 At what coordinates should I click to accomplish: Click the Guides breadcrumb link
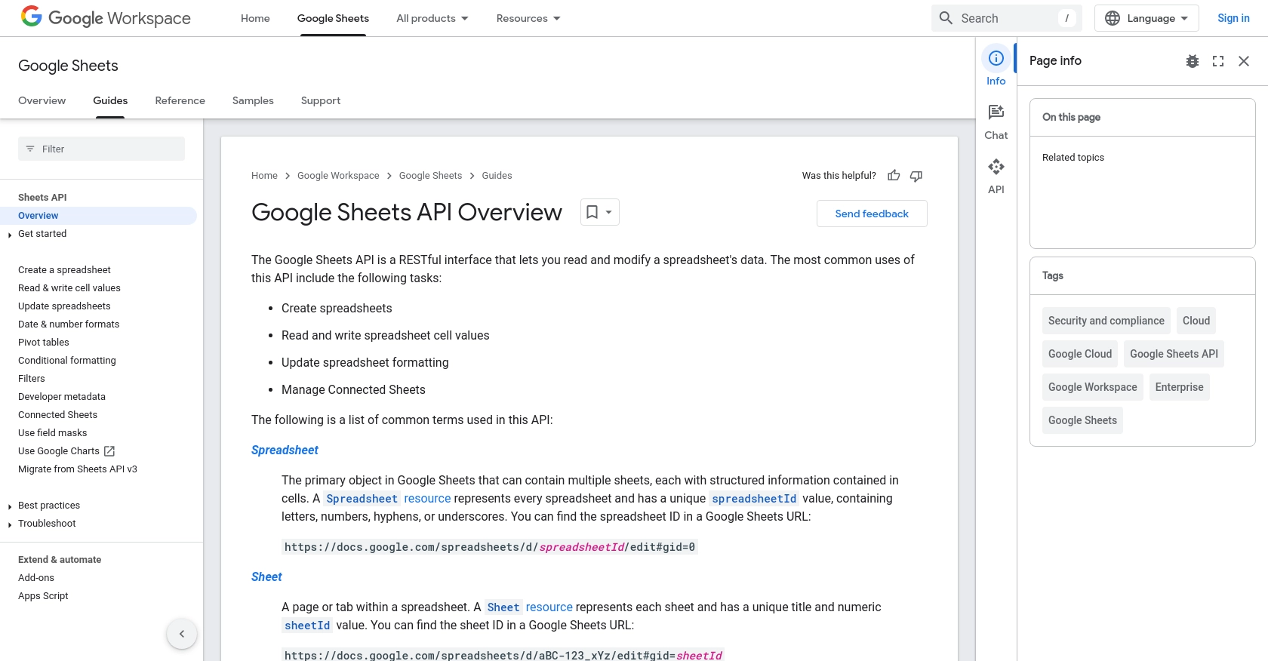click(497, 176)
